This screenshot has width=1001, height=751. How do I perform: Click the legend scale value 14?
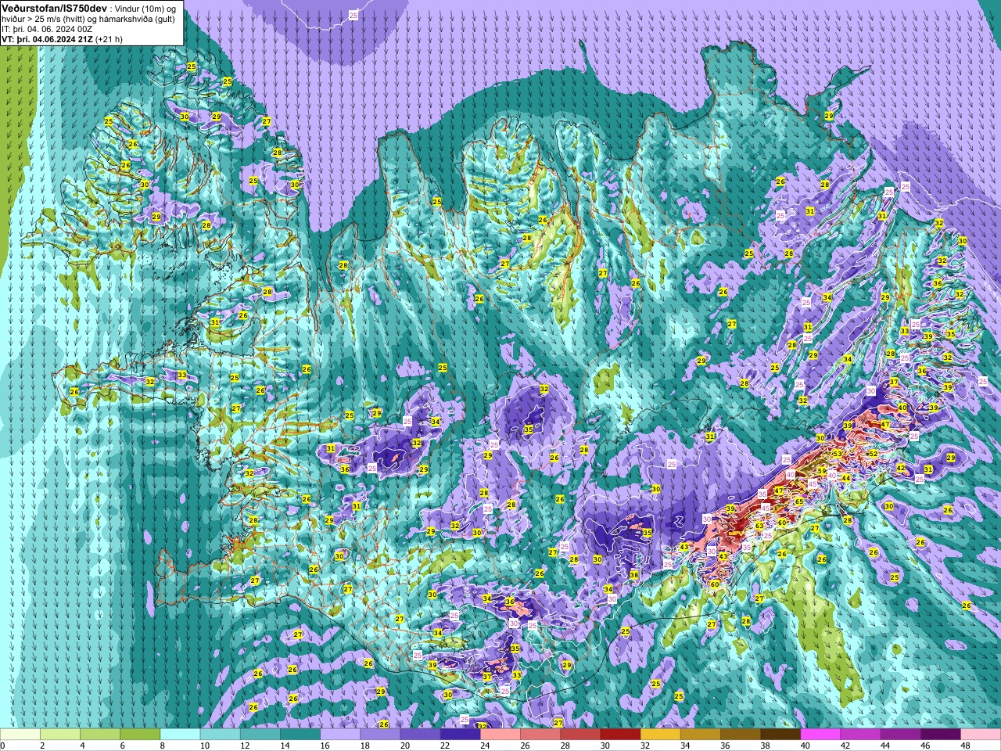click(285, 746)
